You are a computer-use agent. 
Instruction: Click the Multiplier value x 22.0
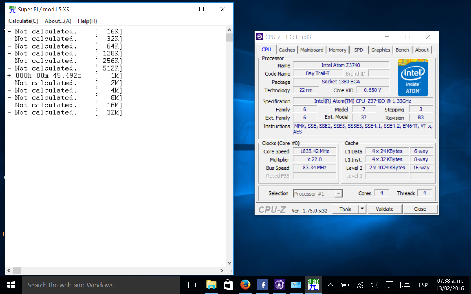(x=315, y=159)
